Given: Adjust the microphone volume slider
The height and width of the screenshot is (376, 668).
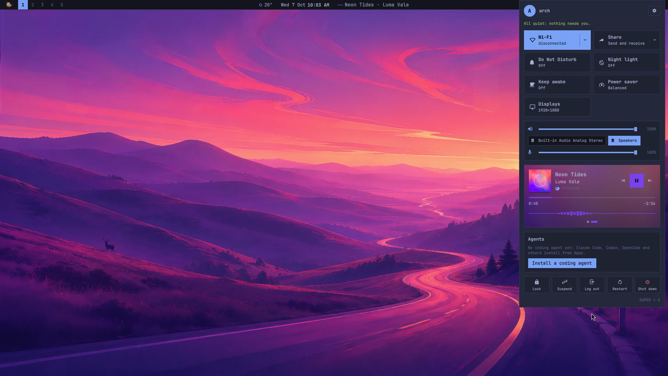Looking at the screenshot, I should click(x=588, y=152).
